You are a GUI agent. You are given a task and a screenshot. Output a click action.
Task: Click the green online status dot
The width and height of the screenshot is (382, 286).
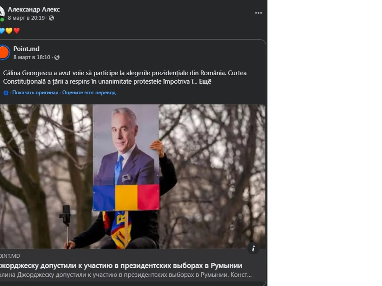pos(2,20)
